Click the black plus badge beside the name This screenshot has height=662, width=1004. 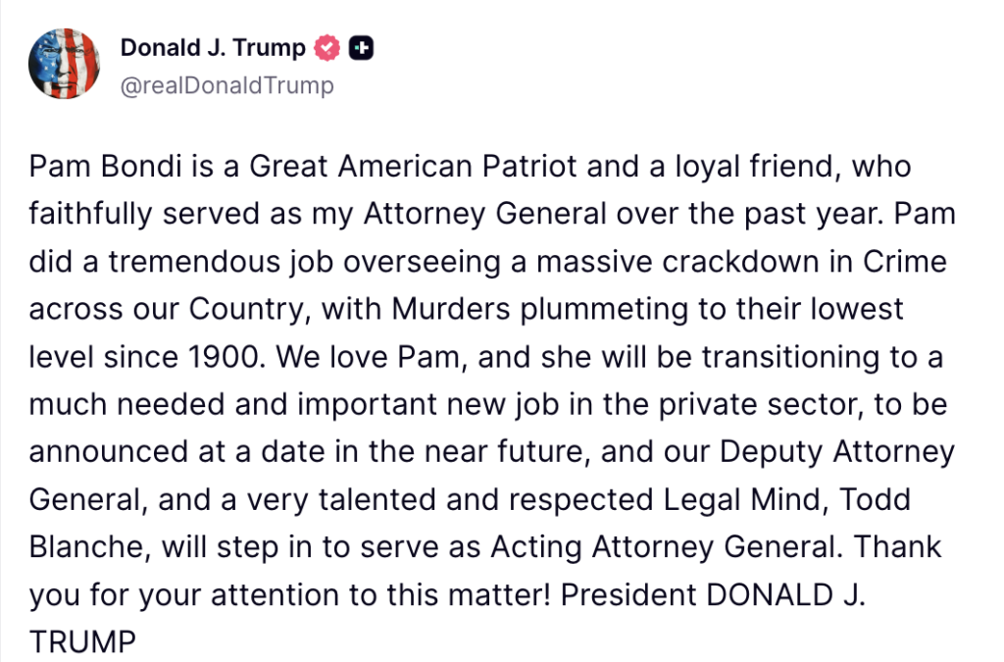(x=362, y=47)
